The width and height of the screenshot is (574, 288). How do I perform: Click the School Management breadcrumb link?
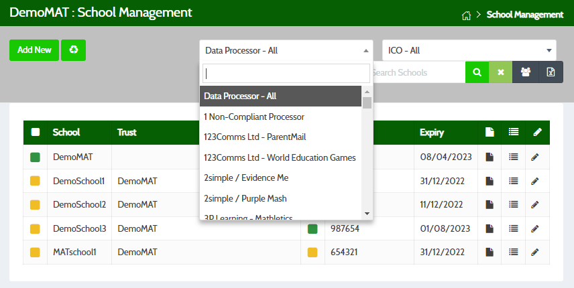[525, 15]
